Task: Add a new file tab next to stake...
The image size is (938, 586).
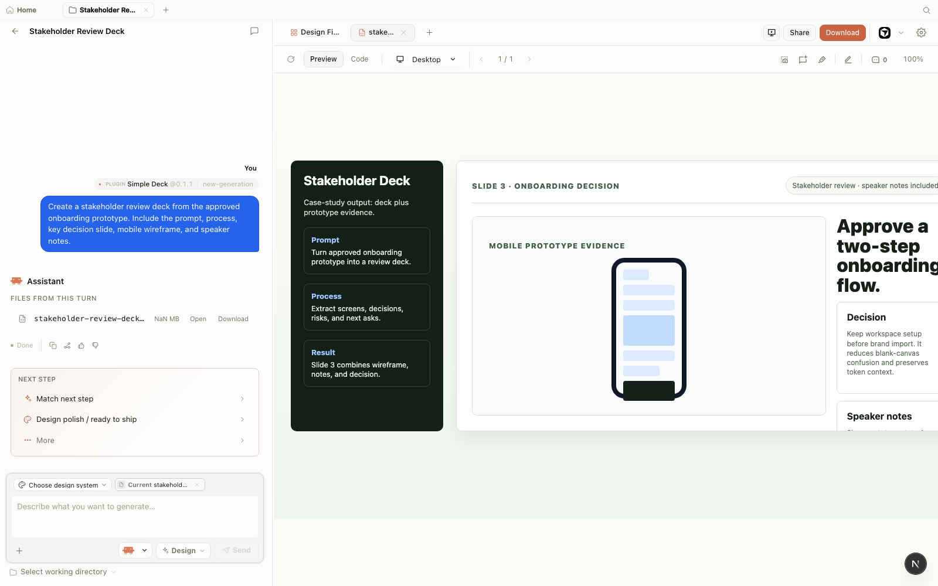Action: click(429, 33)
